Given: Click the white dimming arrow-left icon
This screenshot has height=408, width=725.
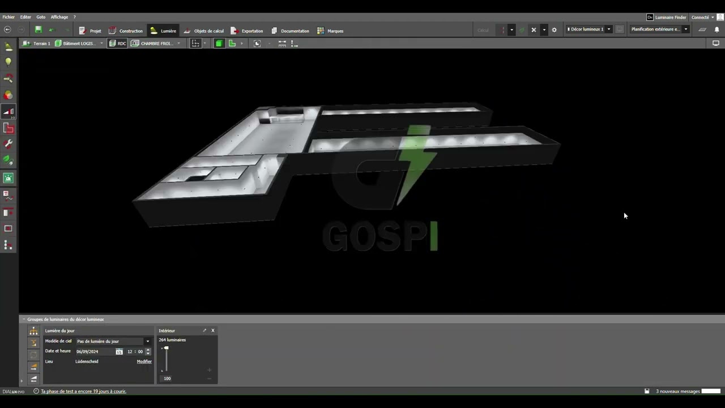Looking at the screenshot, I should [33, 379].
